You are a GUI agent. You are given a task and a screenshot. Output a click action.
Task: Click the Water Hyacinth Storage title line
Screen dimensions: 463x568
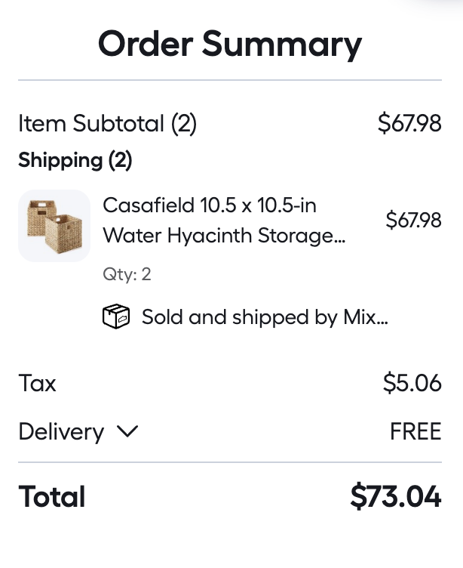[224, 236]
